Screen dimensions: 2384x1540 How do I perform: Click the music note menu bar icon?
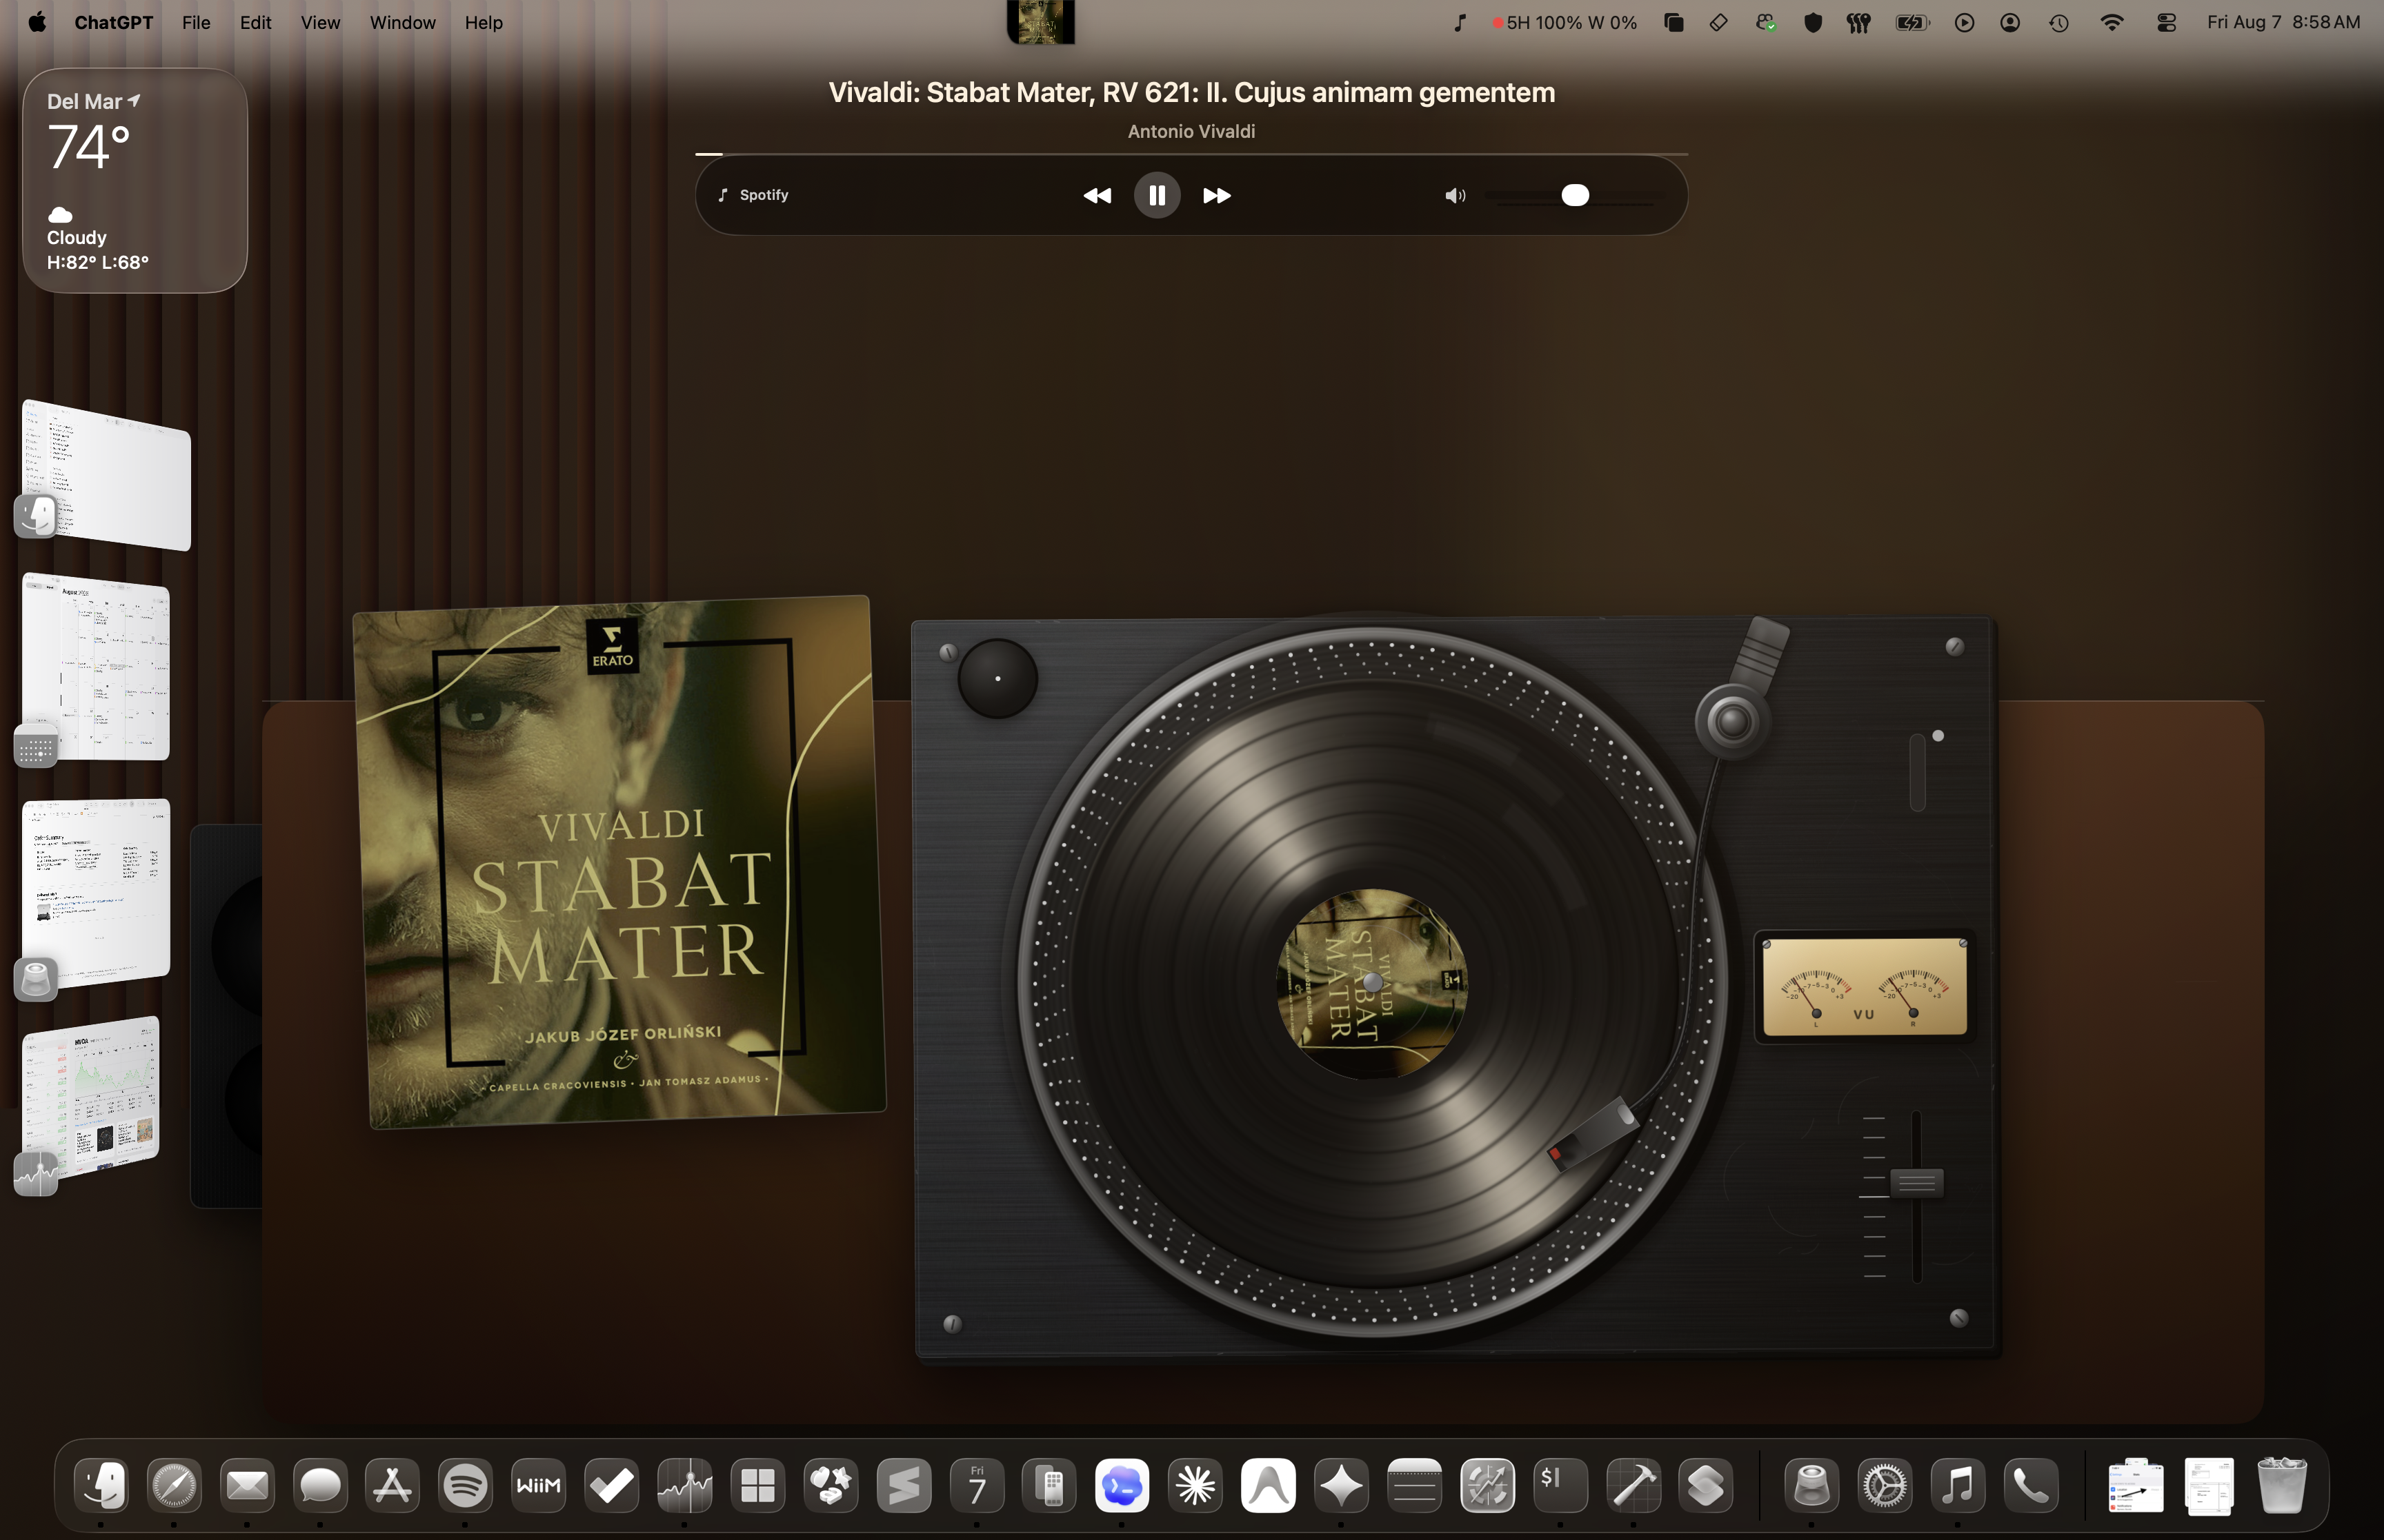[1460, 22]
